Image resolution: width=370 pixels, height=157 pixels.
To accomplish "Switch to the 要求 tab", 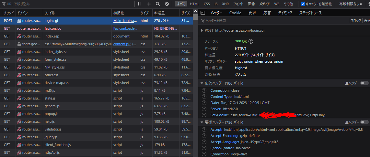I will coord(252,13).
